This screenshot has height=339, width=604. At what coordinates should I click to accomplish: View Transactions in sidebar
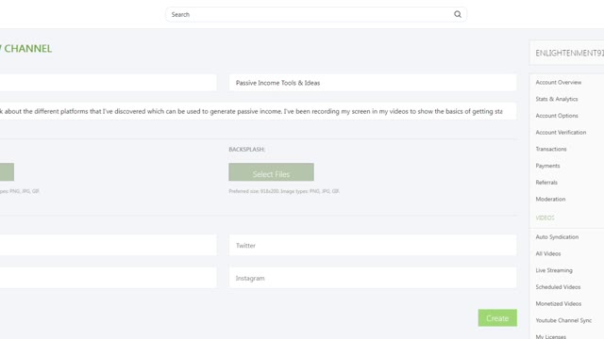(x=551, y=149)
